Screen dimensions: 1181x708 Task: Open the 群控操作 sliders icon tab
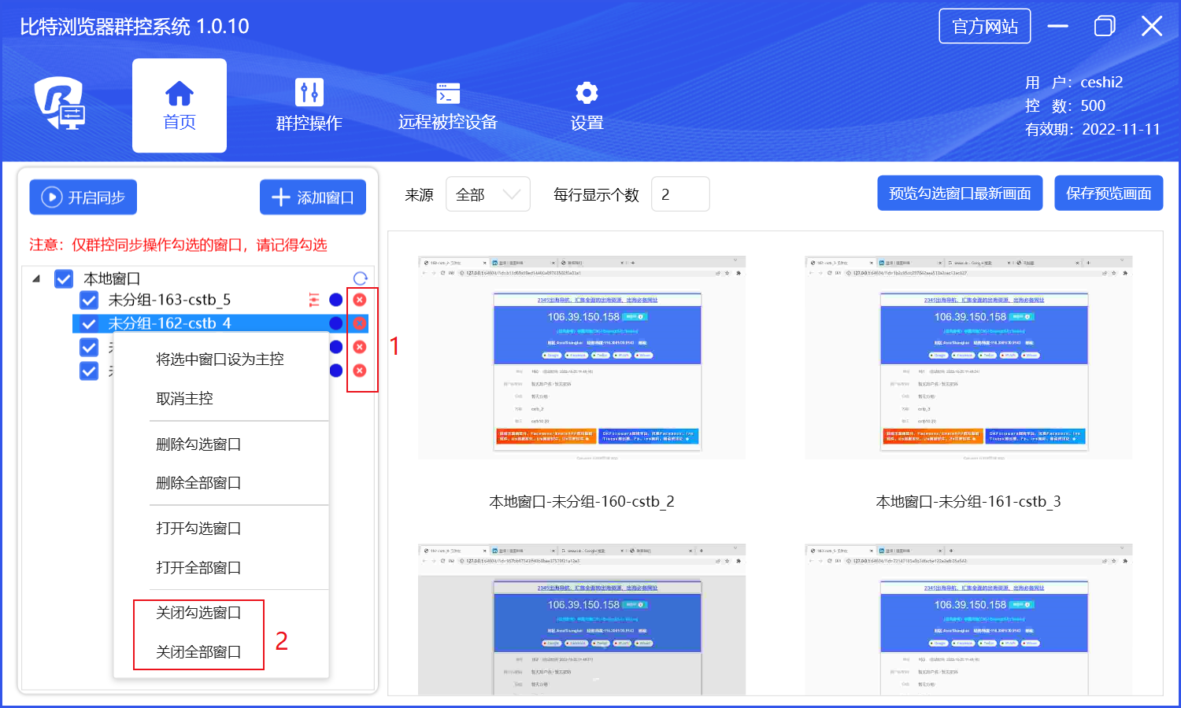tap(309, 105)
